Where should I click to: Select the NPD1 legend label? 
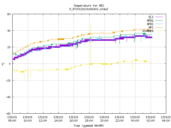click(150, 21)
